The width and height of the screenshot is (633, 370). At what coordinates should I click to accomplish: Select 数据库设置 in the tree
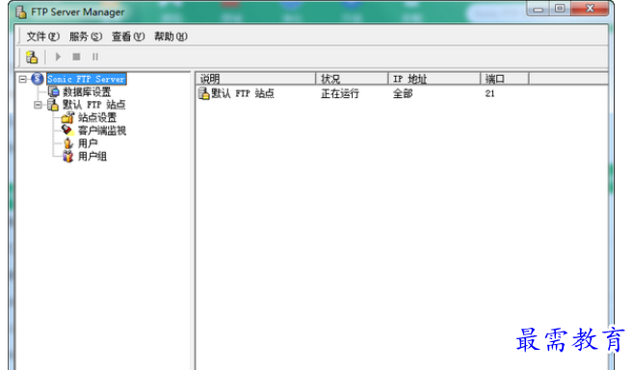87,92
